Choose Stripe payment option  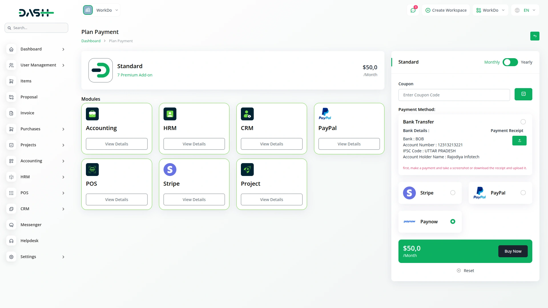click(453, 193)
